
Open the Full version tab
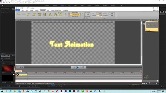pos(66,10)
